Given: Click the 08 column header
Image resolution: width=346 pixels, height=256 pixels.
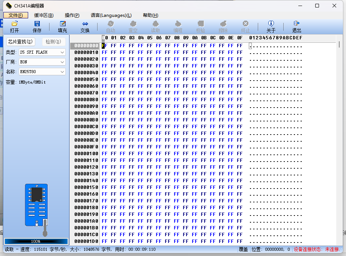Looking at the screenshot, I should (x=177, y=38).
